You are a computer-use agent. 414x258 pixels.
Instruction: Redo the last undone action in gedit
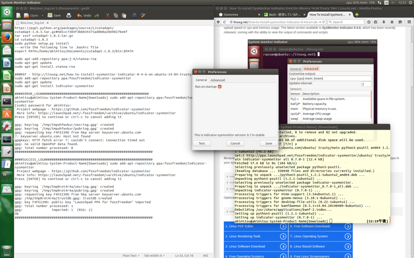(97, 16)
